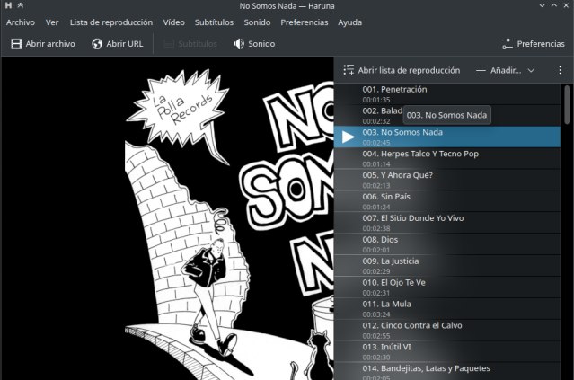
Task: Open the Lista de reproducción menu
Action: 111,22
